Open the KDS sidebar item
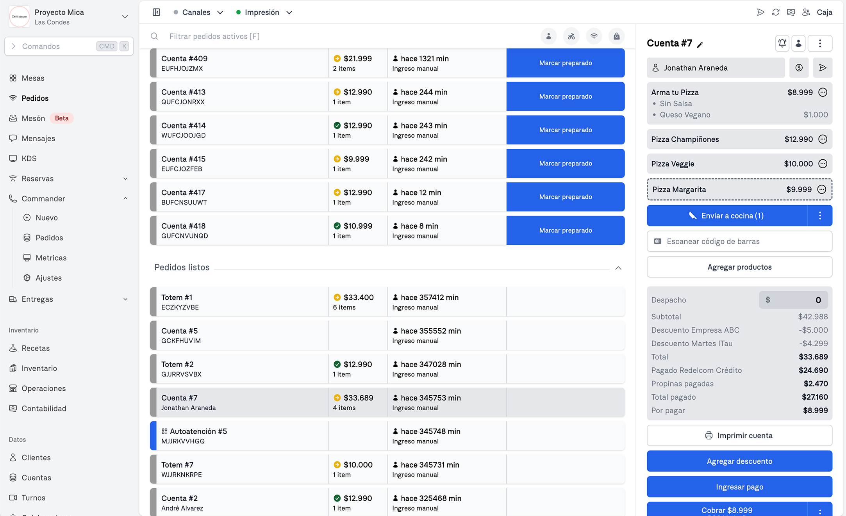Viewport: 846px width, 516px height. tap(29, 158)
